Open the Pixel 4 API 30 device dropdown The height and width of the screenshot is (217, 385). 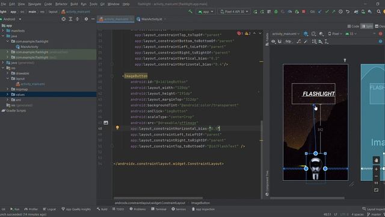[234, 11]
